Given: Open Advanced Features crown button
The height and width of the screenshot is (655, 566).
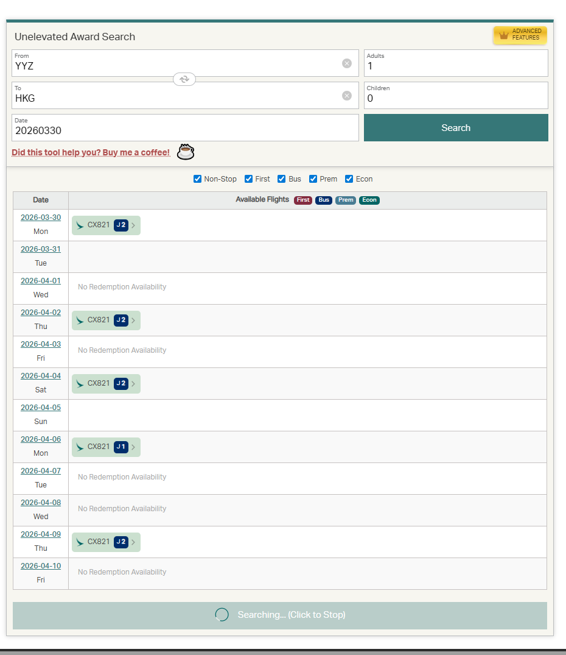Looking at the screenshot, I should click(520, 35).
